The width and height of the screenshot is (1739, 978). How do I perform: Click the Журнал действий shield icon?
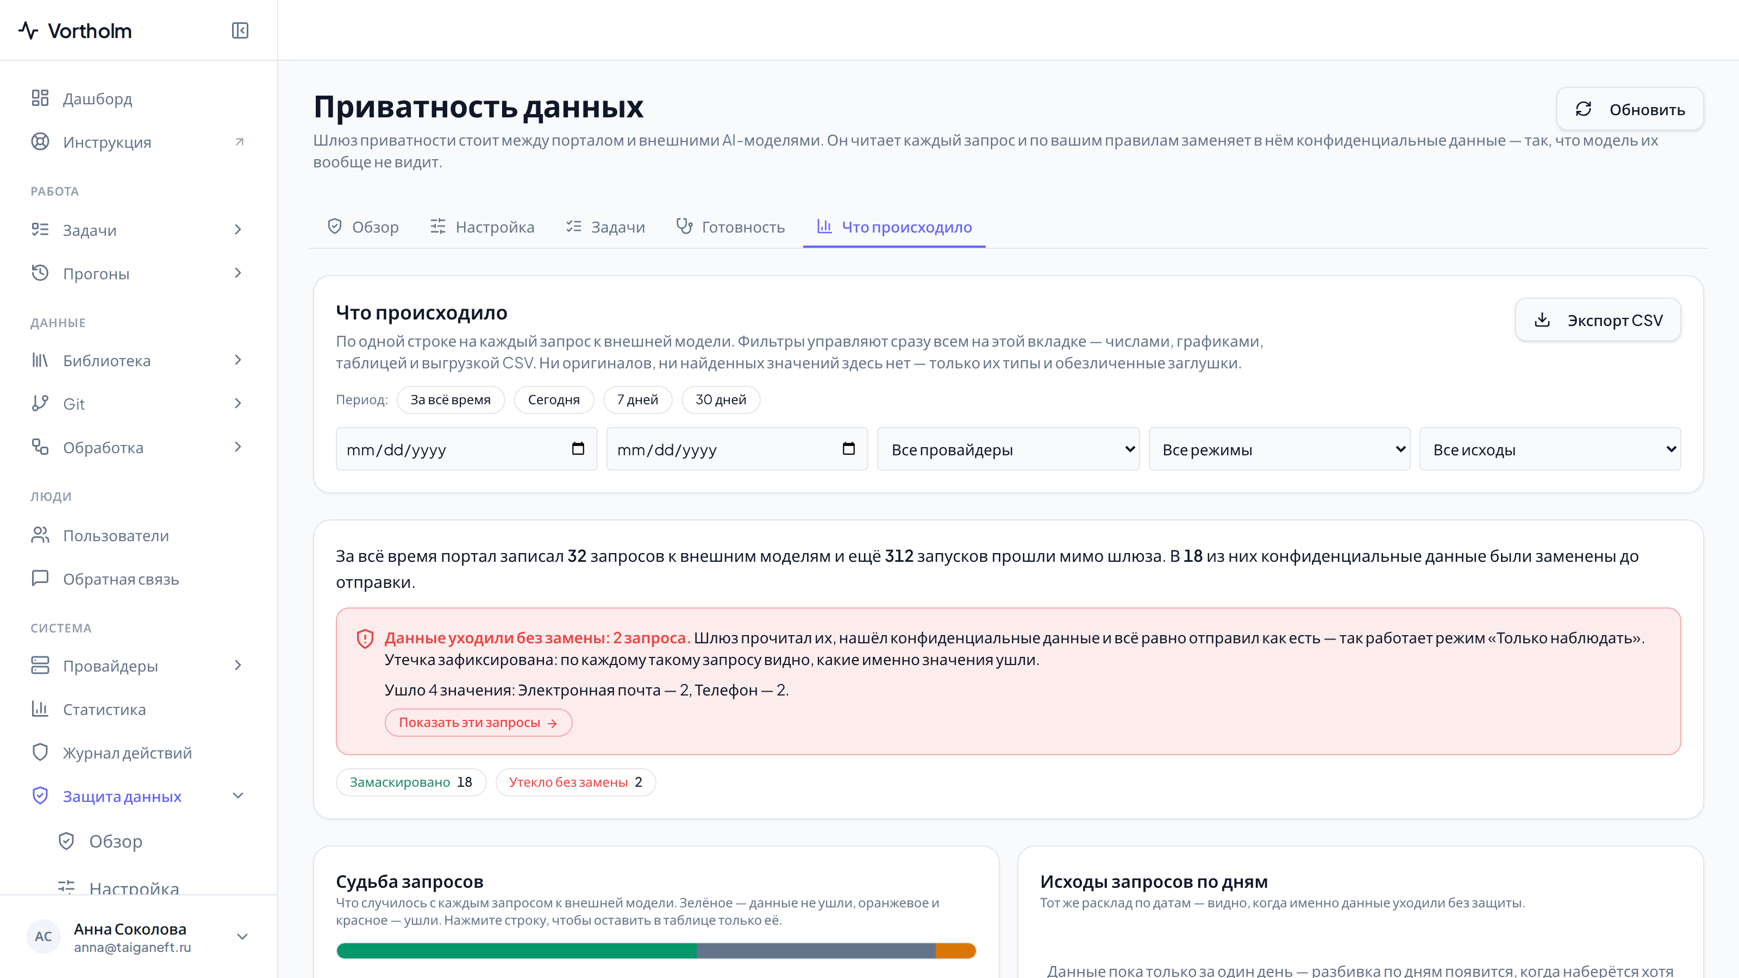(x=41, y=752)
